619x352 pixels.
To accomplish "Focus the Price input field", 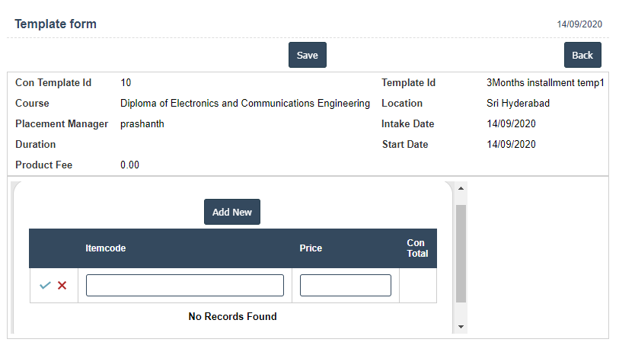I will click(x=345, y=285).
